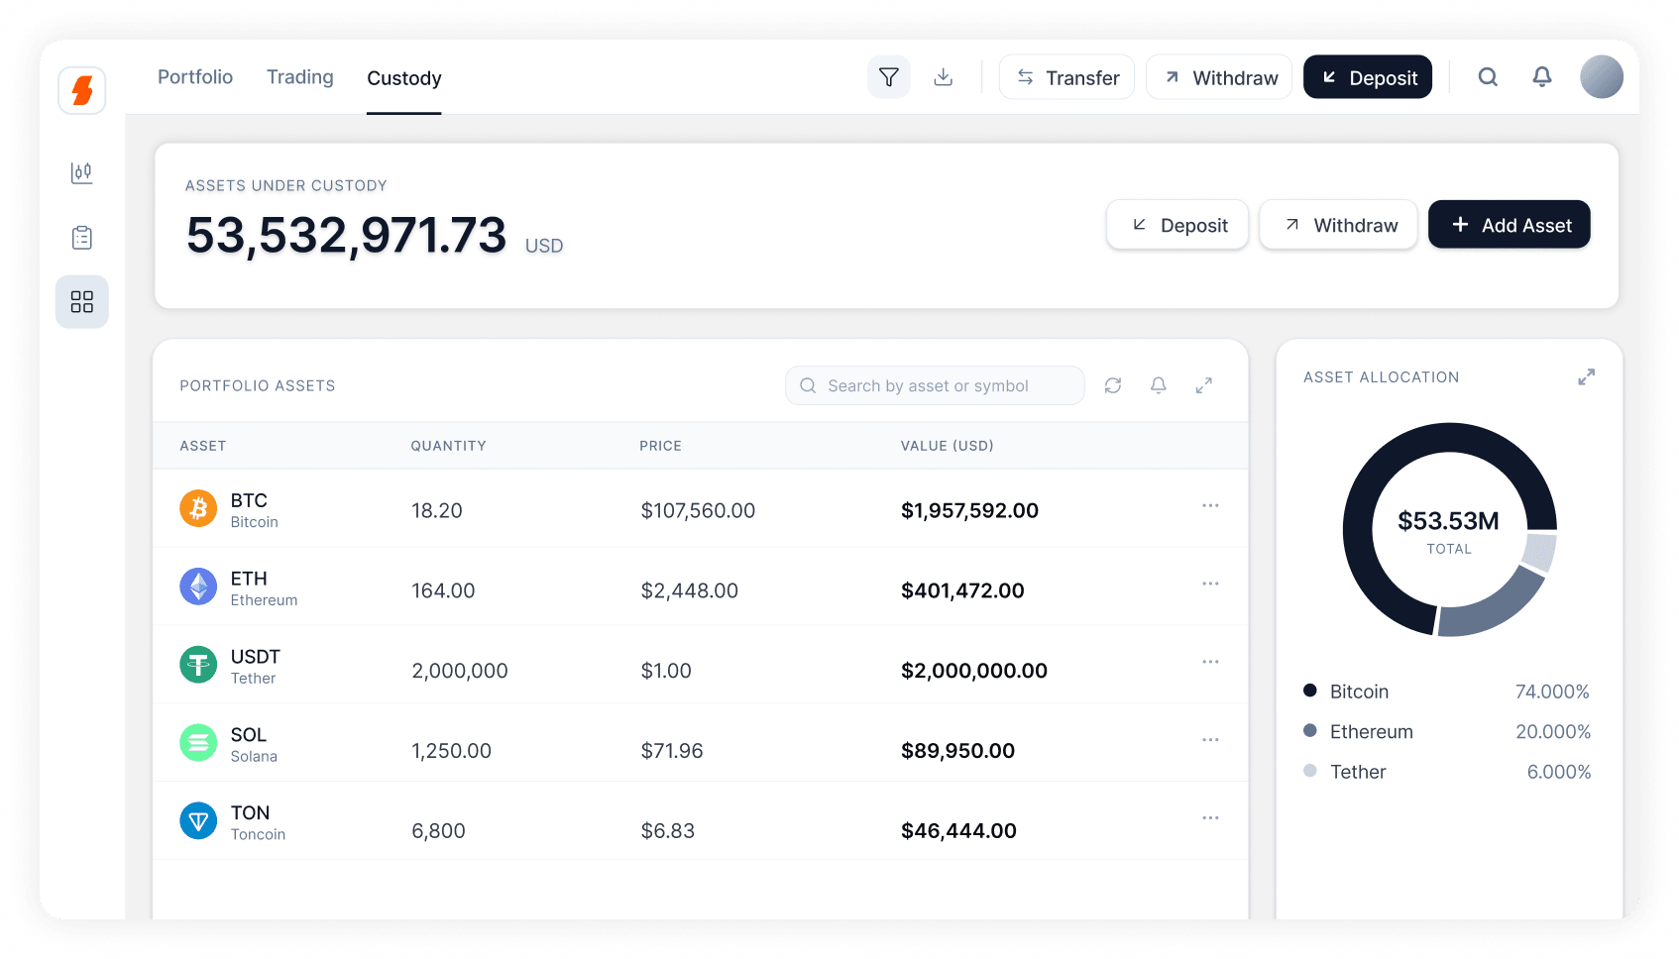This screenshot has width=1679, height=959.
Task: Click the $46,444.00 value cell
Action: click(x=958, y=831)
